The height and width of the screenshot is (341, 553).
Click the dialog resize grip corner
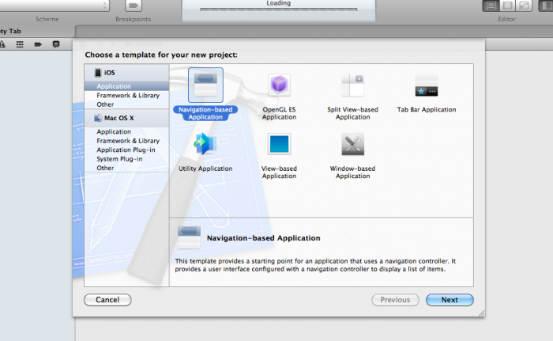pos(482,313)
